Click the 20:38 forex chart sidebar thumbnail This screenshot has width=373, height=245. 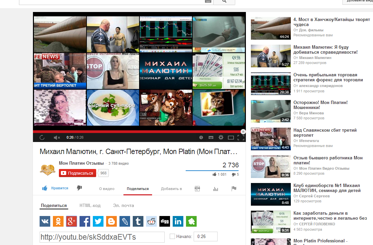(x=271, y=84)
